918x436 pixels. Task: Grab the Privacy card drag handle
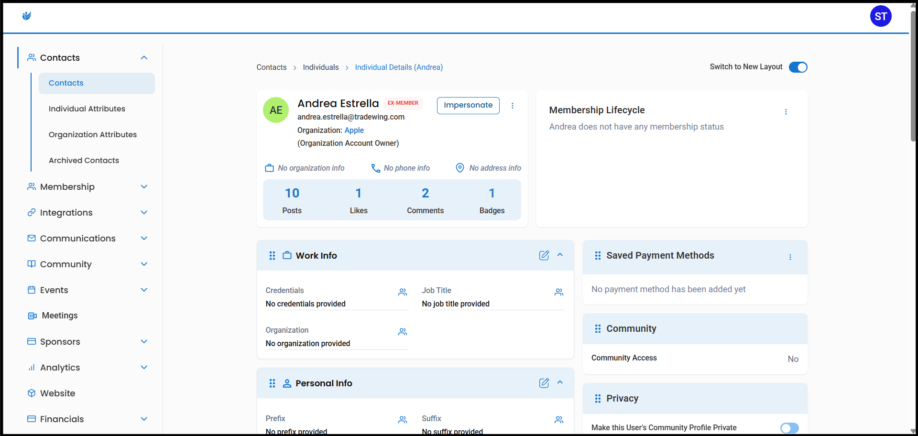598,399
